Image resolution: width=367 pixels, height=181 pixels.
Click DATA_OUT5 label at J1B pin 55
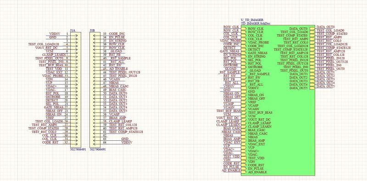118,111
